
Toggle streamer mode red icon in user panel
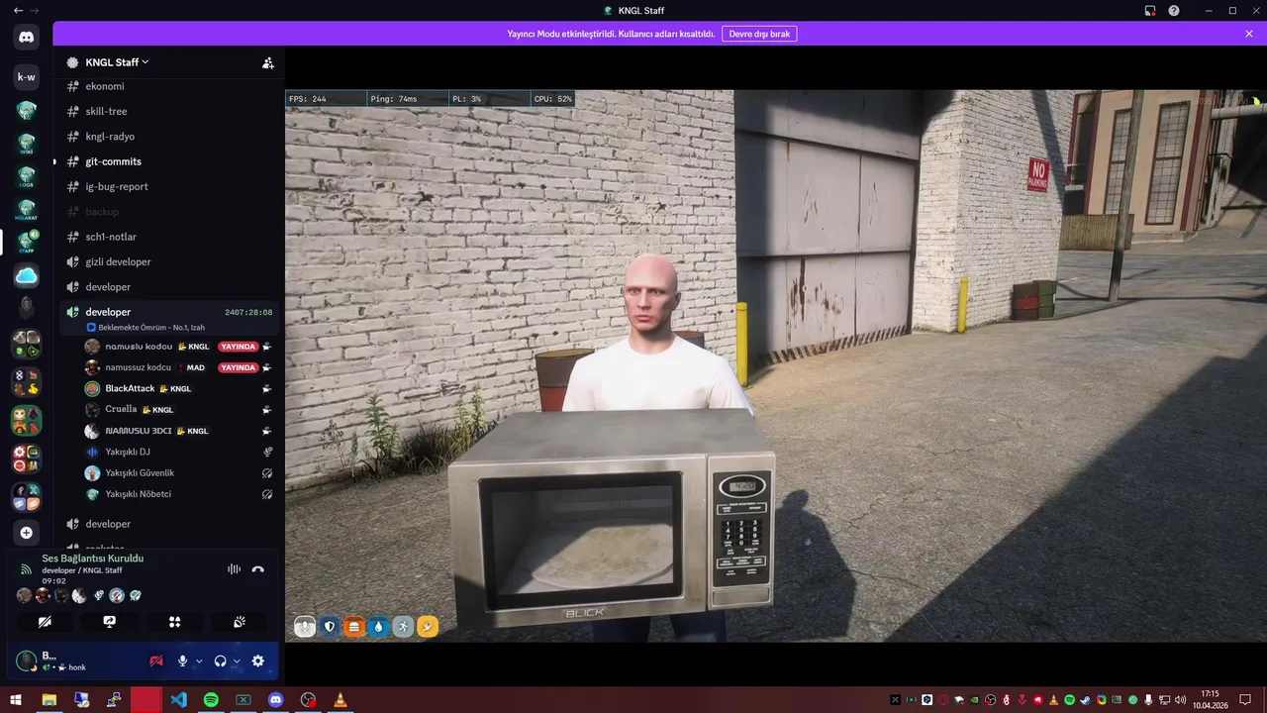pos(155,661)
